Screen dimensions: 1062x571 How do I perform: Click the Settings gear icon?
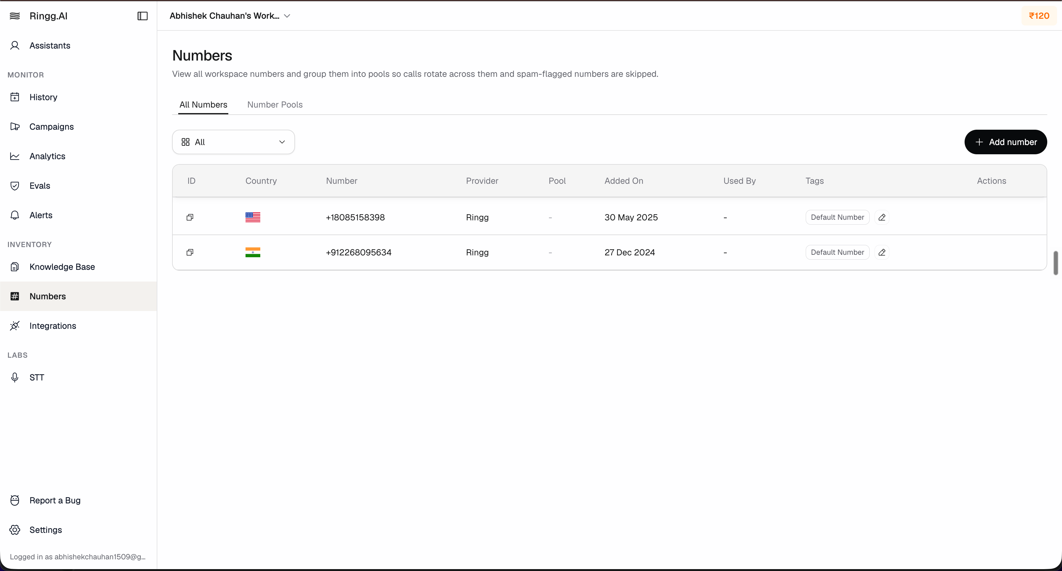coord(15,530)
